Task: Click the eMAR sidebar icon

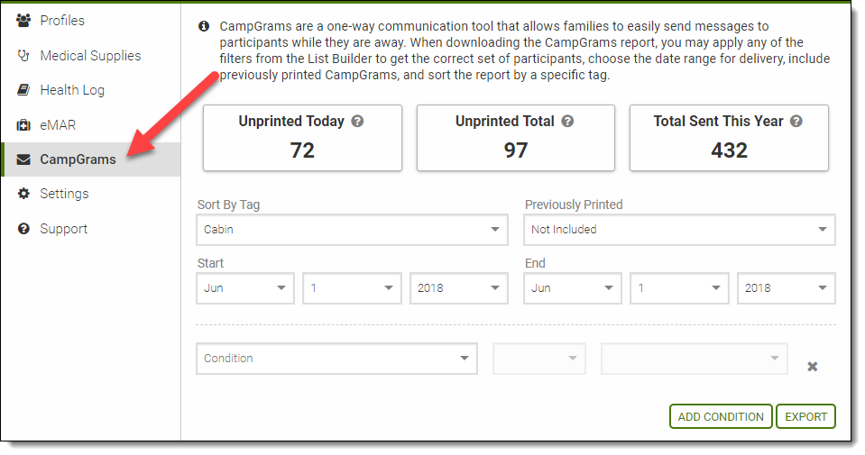Action: point(23,125)
